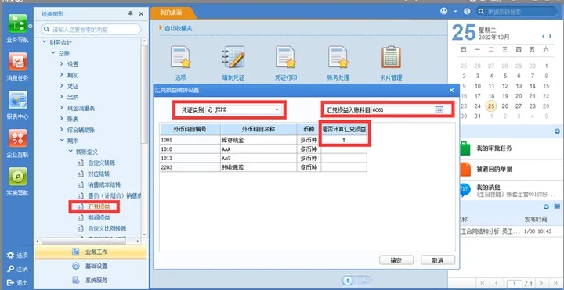The height and width of the screenshot is (290, 564).
Task: Click the function search input field
Action: point(91,30)
